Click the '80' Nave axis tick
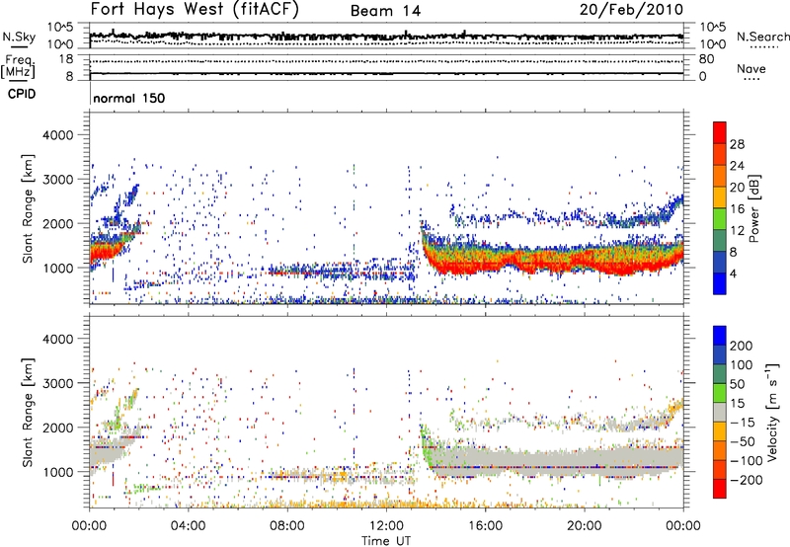The width and height of the screenshot is (790, 547). (x=706, y=59)
